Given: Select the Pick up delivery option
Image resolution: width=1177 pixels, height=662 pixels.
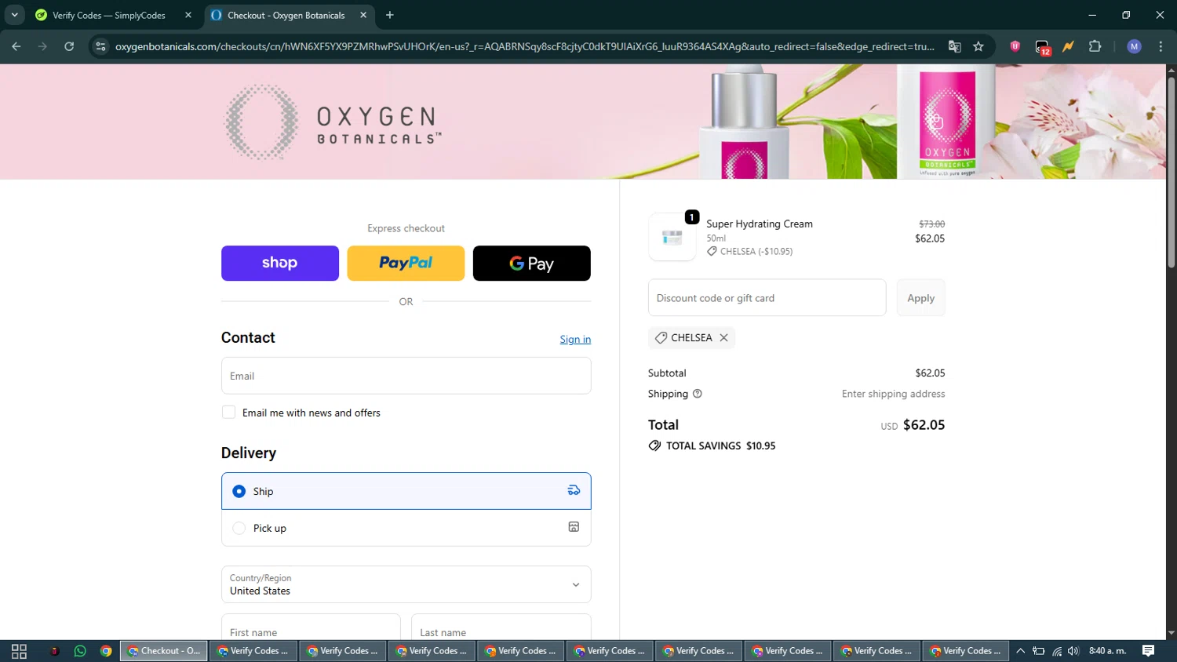Looking at the screenshot, I should [406, 528].
